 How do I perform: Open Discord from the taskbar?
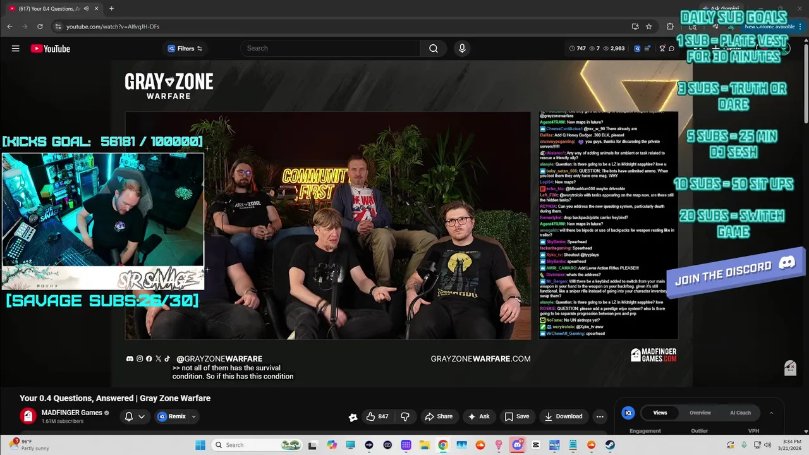[517, 445]
